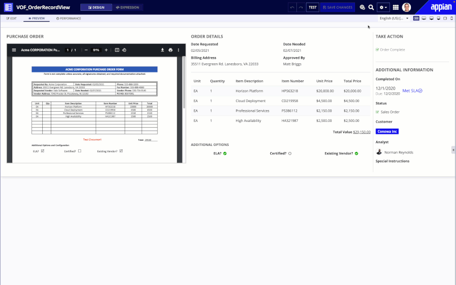Select the phone preview device icon
This screenshot has height=285, width=456.
451,18
